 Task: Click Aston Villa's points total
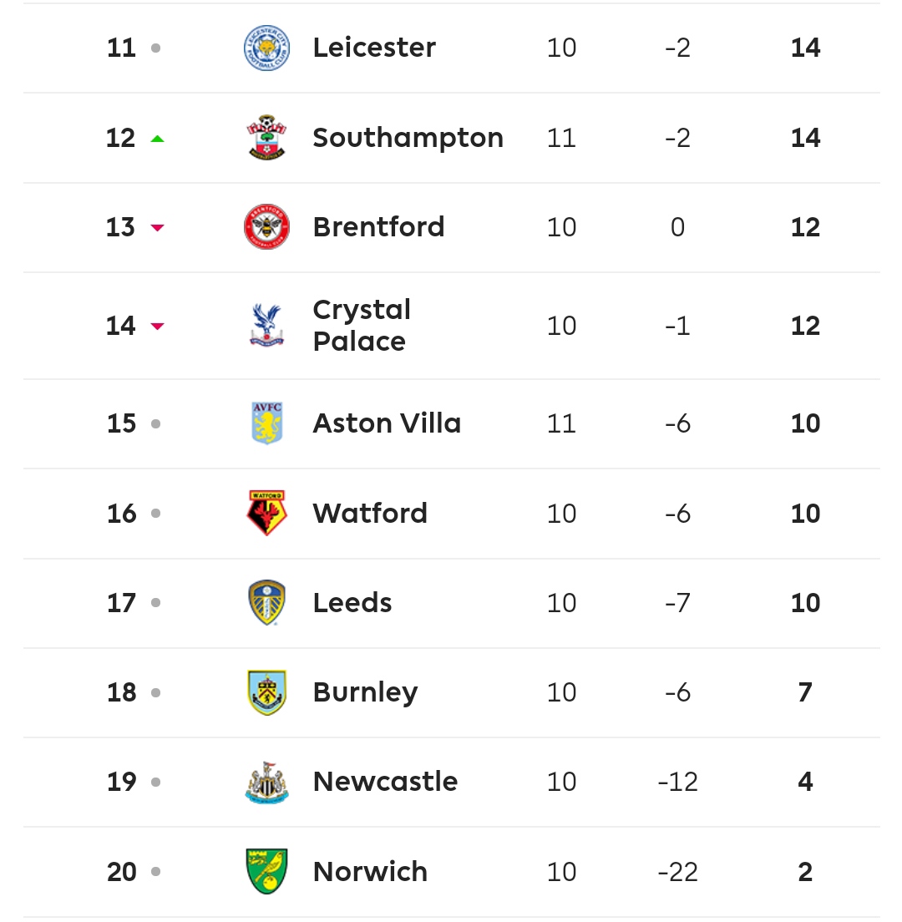click(x=805, y=423)
